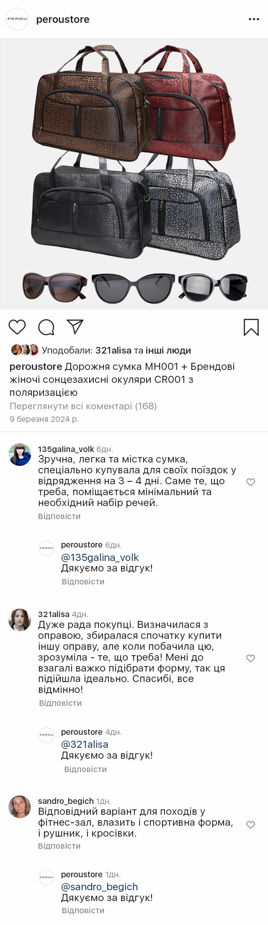This screenshot has height=925, width=268.
Task: Open the peroustore username in the header
Action: pos(63,20)
